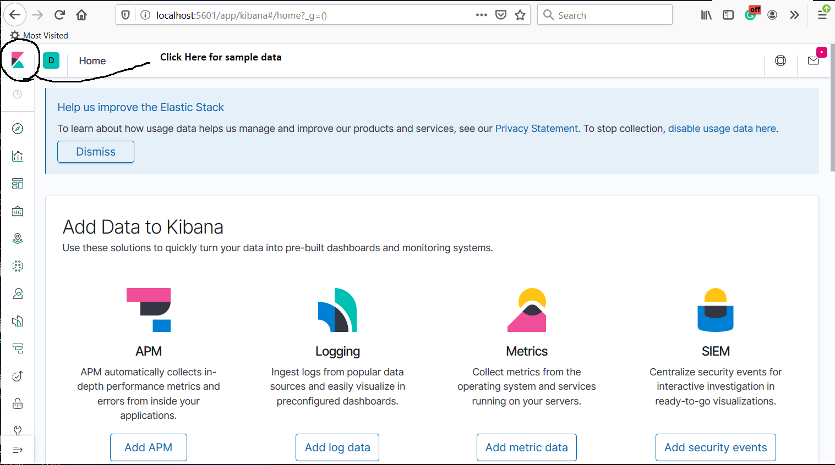Open the Help lifebuoy icon
Screen dimensions: 835x465
781,60
